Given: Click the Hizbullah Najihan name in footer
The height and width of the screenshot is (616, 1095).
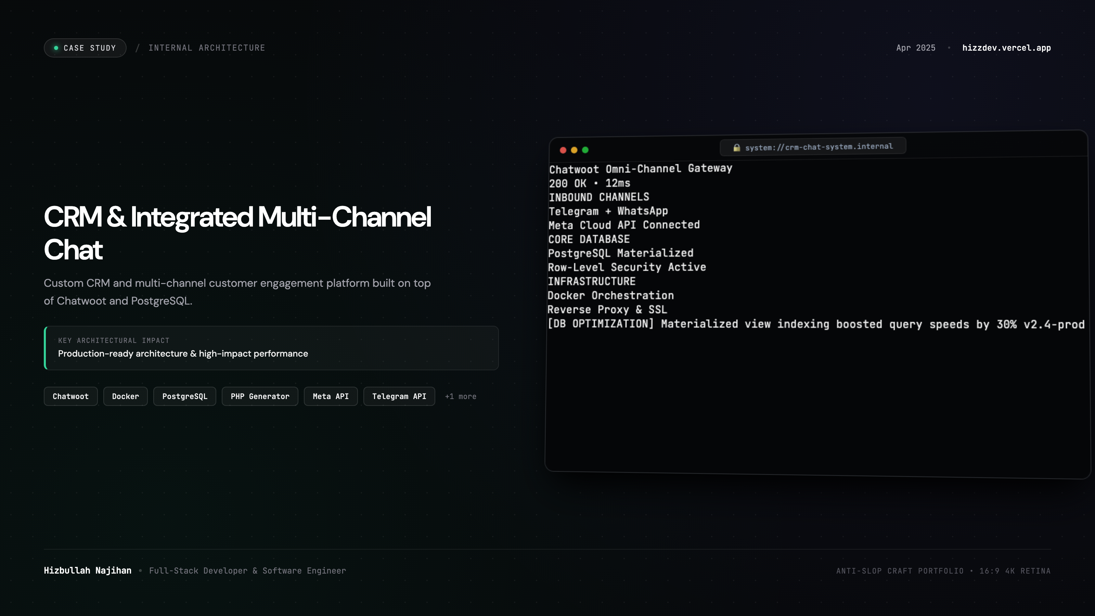Looking at the screenshot, I should point(88,570).
